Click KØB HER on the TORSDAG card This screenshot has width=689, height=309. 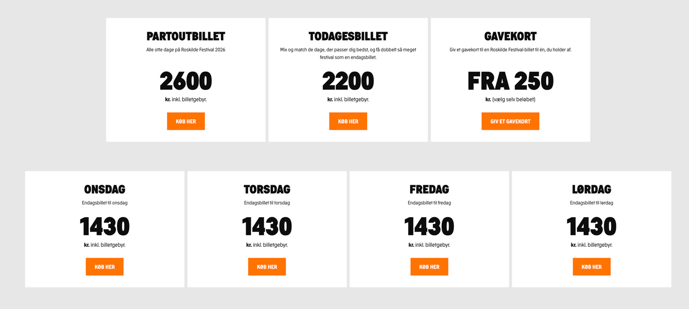[267, 266]
